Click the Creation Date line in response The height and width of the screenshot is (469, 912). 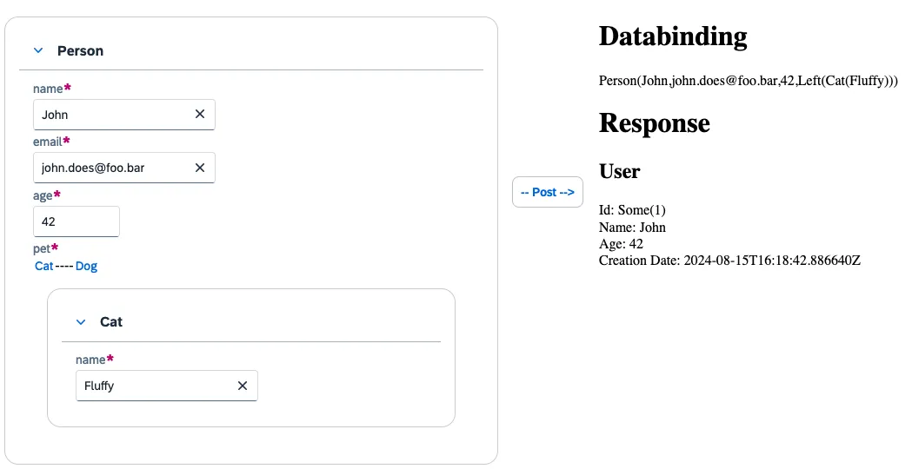coord(729,261)
